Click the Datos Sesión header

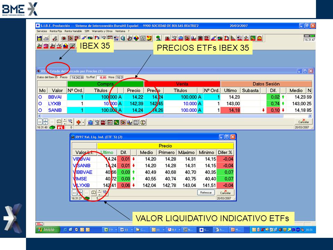(x=266, y=84)
